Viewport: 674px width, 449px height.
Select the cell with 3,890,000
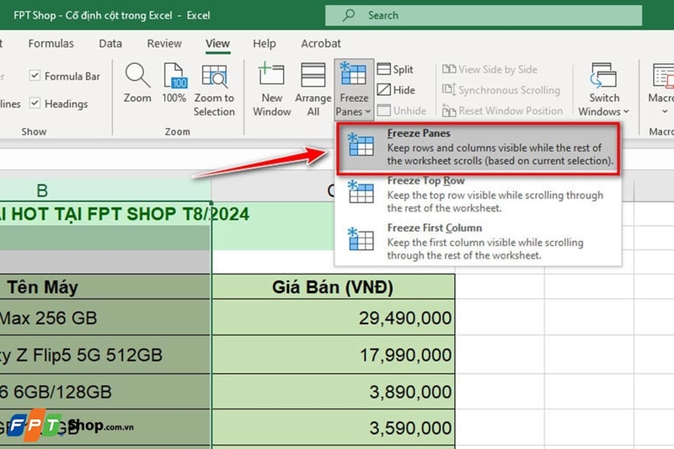[x=333, y=392]
